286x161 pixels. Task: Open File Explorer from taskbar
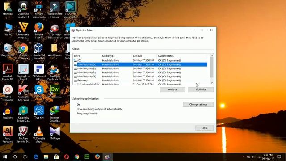tap(46, 157)
